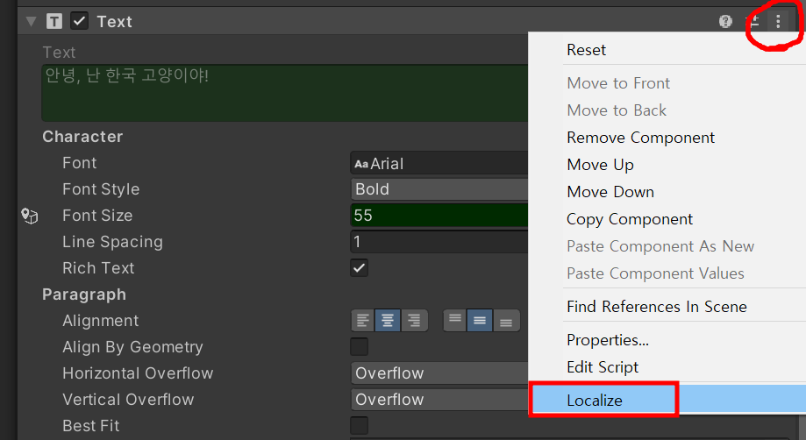This screenshot has width=806, height=440.
Task: Set horizontal alignment to right
Action: [x=414, y=321]
